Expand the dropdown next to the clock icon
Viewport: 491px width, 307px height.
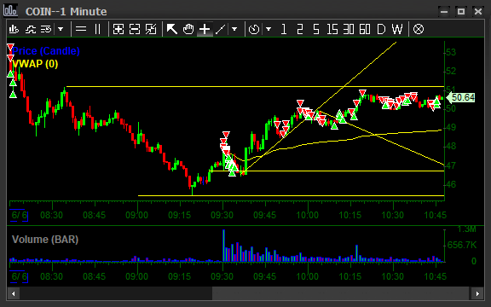(269, 30)
